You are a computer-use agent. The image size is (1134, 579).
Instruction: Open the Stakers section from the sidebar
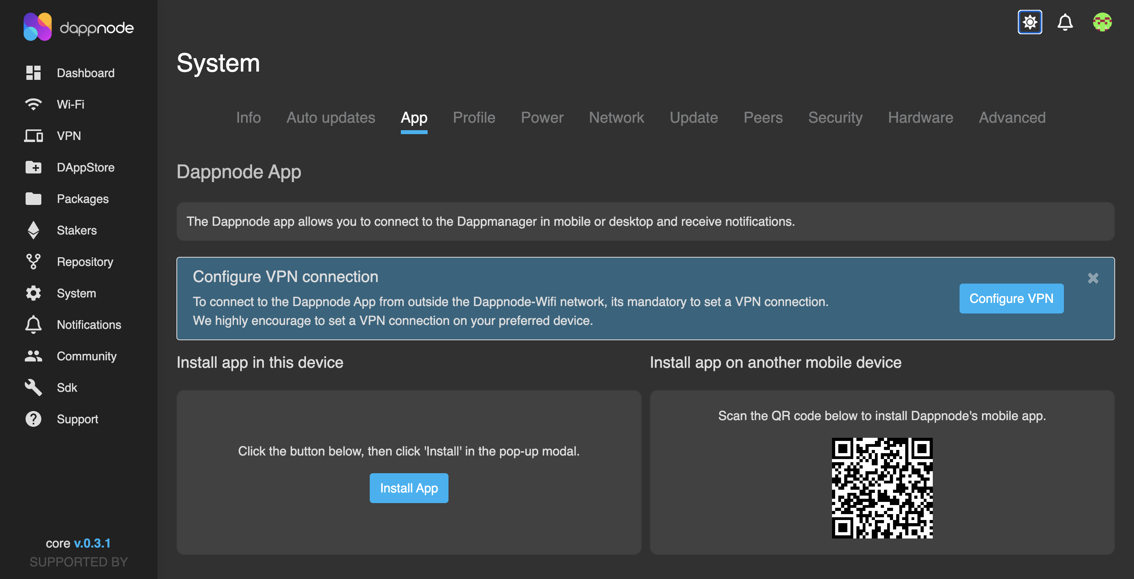(x=33, y=230)
